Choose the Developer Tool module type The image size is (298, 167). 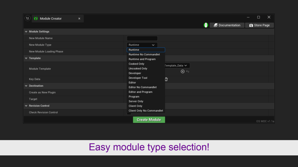(x=138, y=78)
